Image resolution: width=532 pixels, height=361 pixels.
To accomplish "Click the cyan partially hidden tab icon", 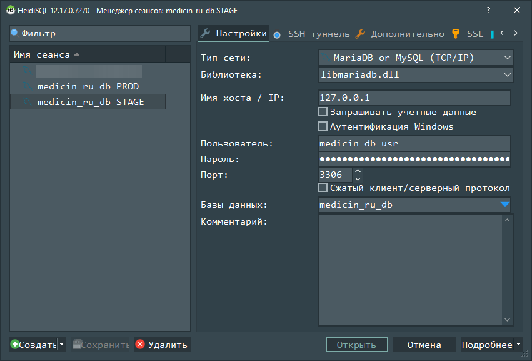I will (492, 34).
